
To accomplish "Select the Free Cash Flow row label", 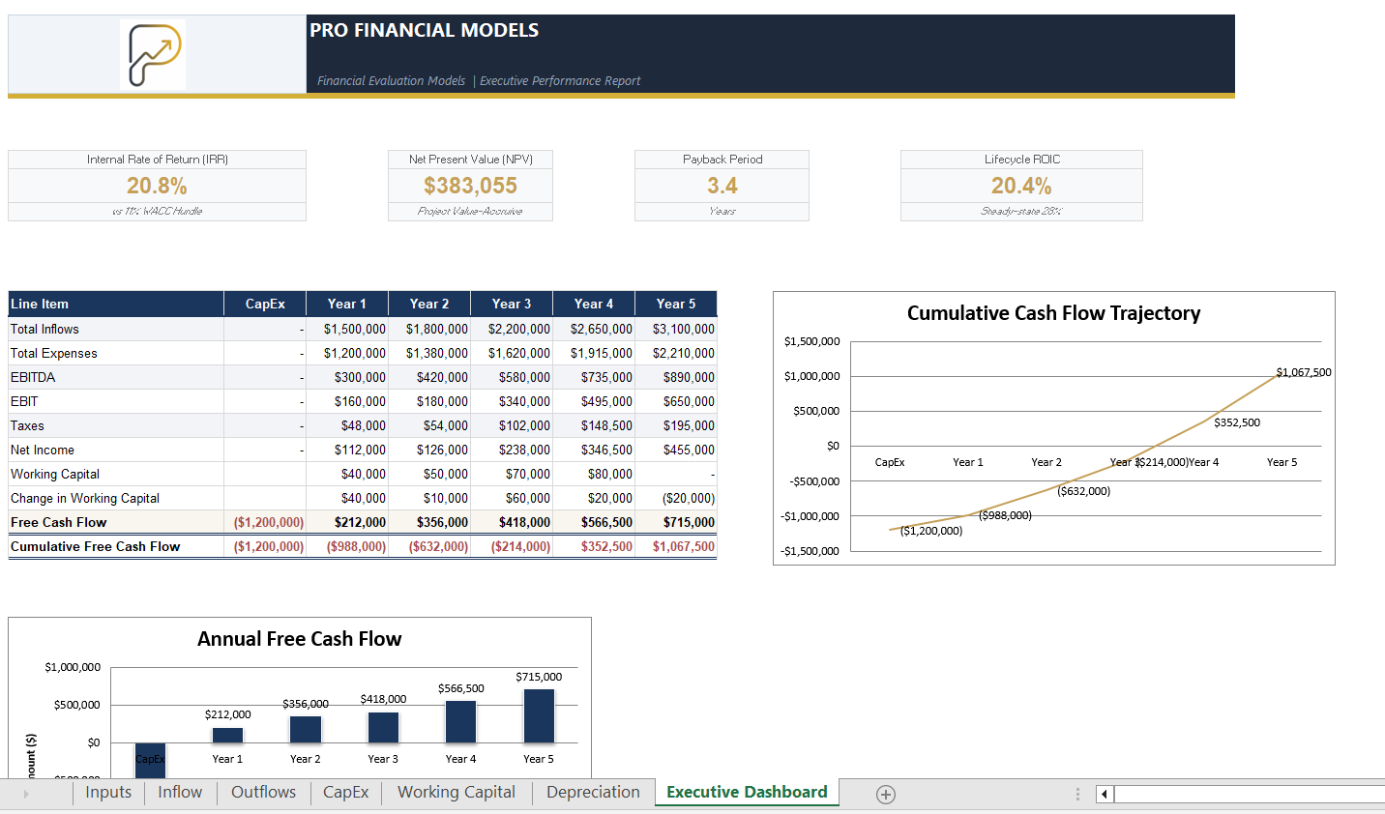I will (58, 522).
